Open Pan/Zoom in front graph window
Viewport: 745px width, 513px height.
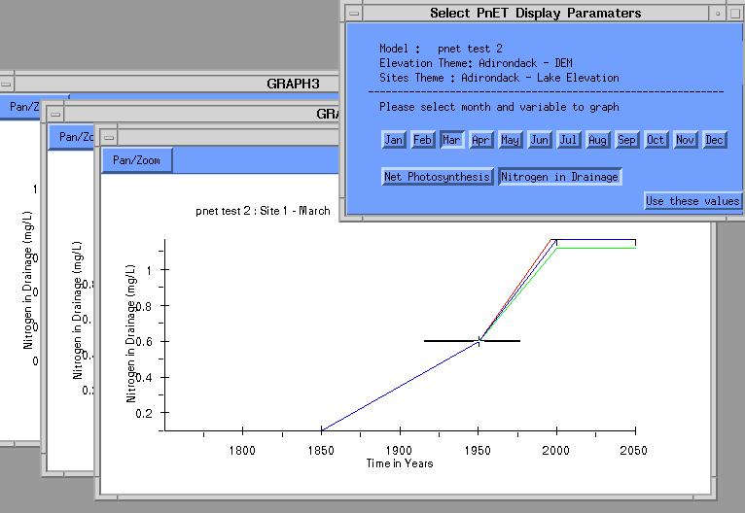(x=136, y=160)
